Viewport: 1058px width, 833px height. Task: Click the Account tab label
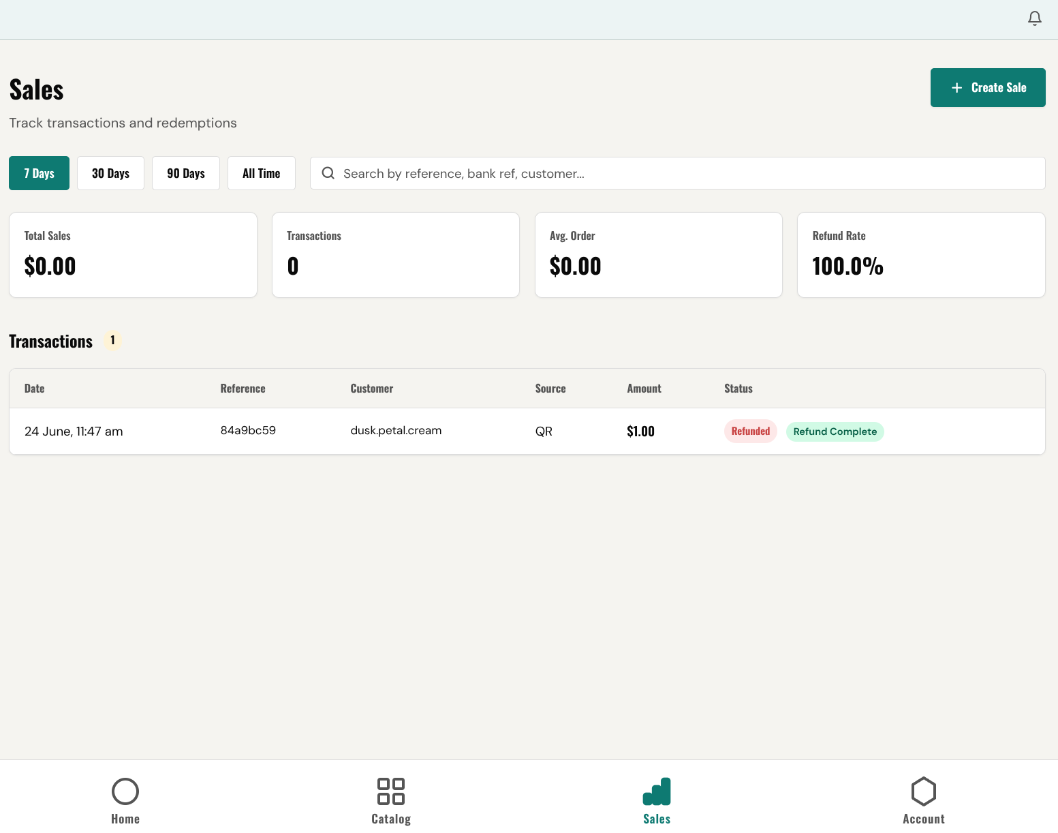[x=924, y=819]
